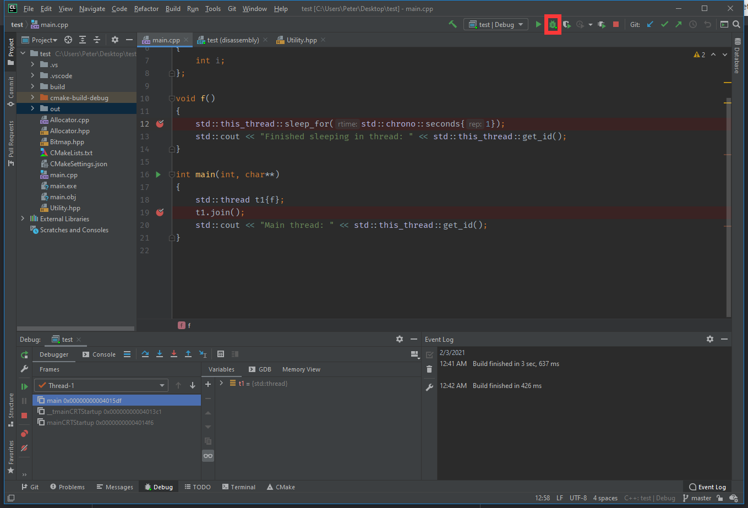The height and width of the screenshot is (508, 748).
Task: Toggle the breakpoint on line 12
Action: tap(160, 124)
